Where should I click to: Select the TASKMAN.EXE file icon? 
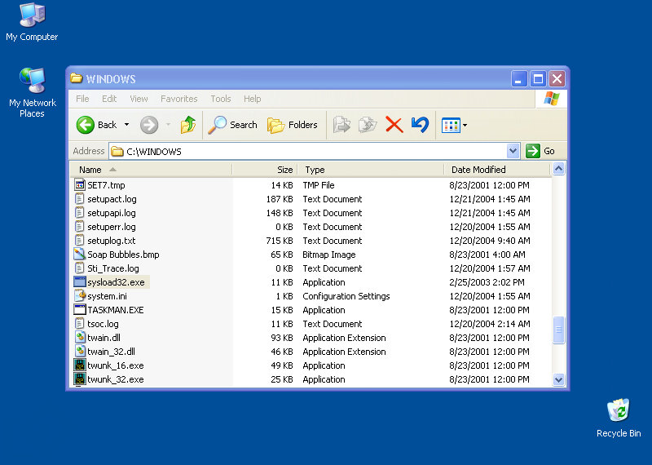point(79,310)
